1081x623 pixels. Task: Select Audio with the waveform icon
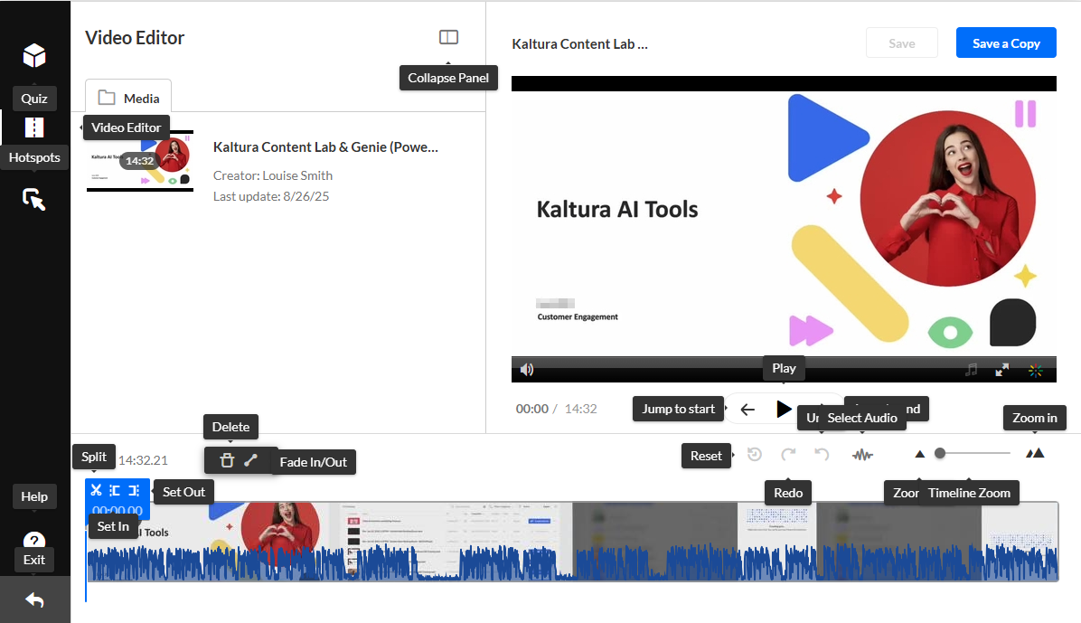pos(862,455)
